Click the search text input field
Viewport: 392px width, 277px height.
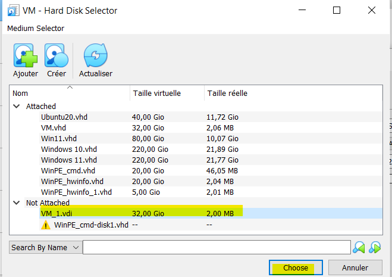point(217,247)
